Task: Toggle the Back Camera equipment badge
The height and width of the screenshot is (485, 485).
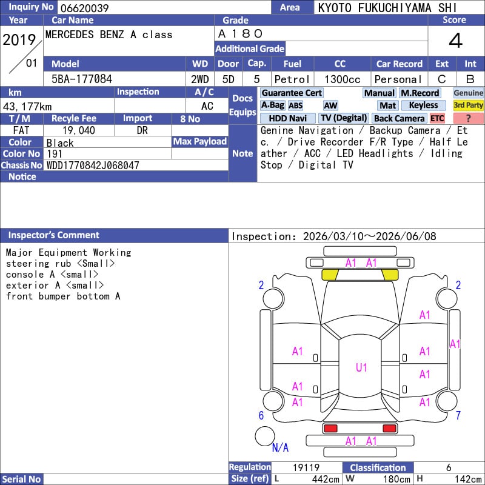Action: click(x=400, y=118)
